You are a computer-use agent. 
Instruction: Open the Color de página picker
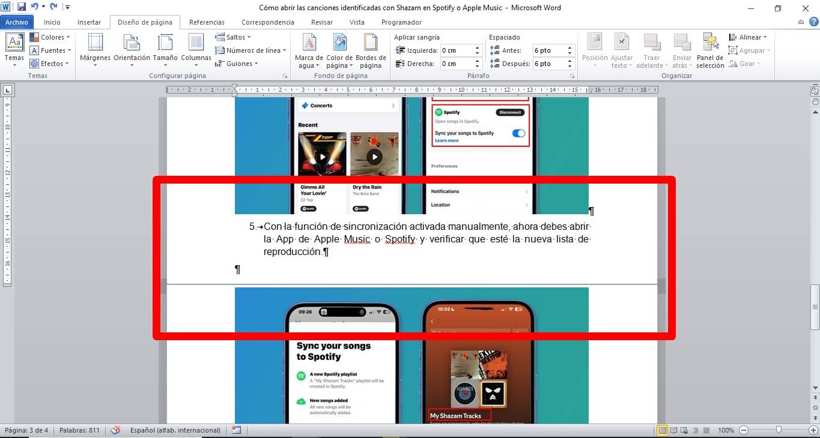pyautogui.click(x=339, y=50)
